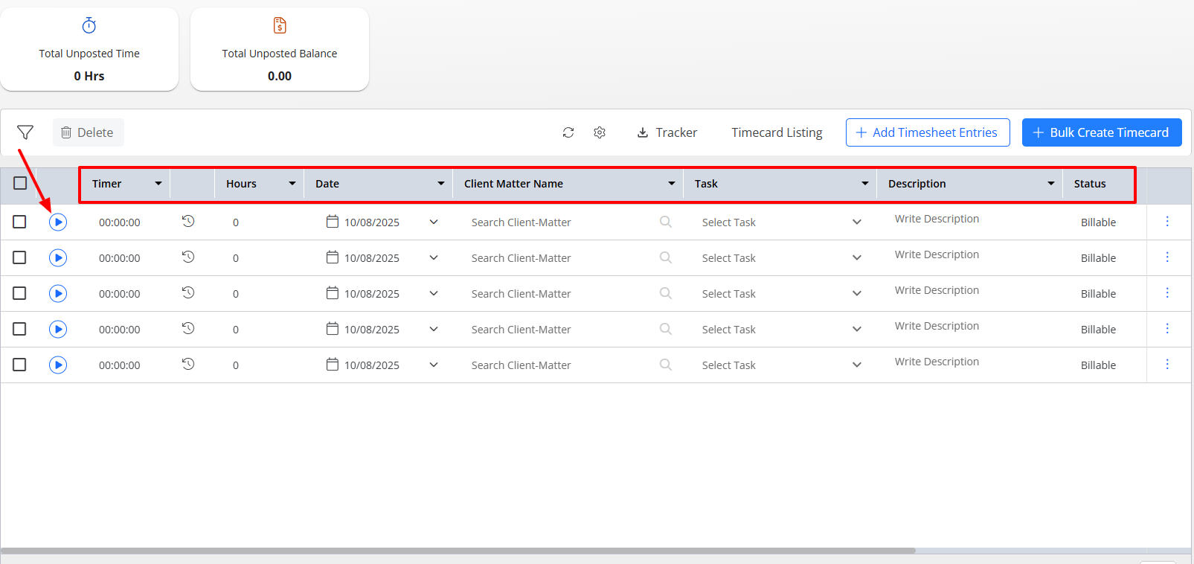Click the Delete button
Viewport: 1194px width, 564px height.
tap(88, 132)
